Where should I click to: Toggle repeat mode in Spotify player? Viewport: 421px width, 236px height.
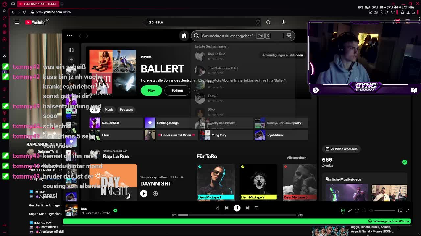coord(256,208)
